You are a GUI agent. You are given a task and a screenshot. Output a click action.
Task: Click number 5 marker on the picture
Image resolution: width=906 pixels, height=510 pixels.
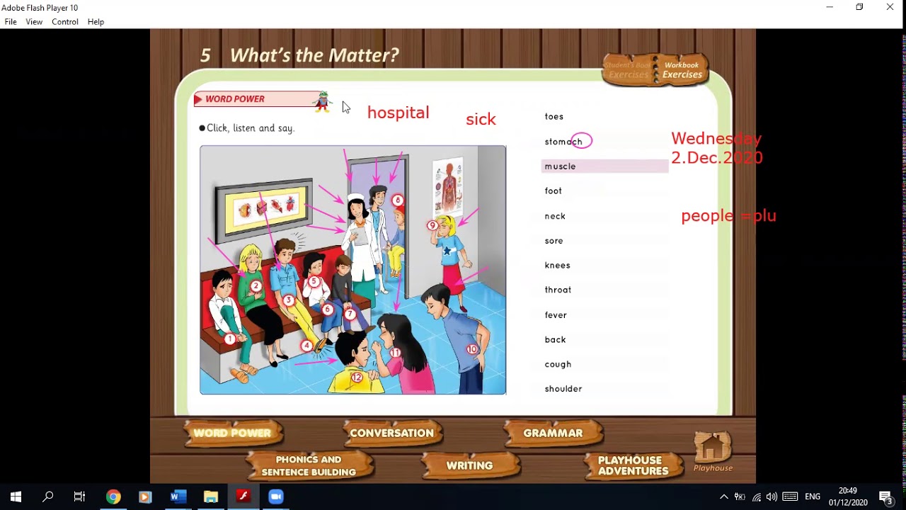pos(314,282)
